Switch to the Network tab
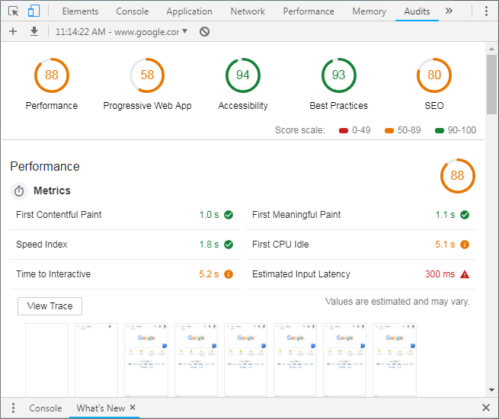This screenshot has height=419, width=499. point(248,11)
